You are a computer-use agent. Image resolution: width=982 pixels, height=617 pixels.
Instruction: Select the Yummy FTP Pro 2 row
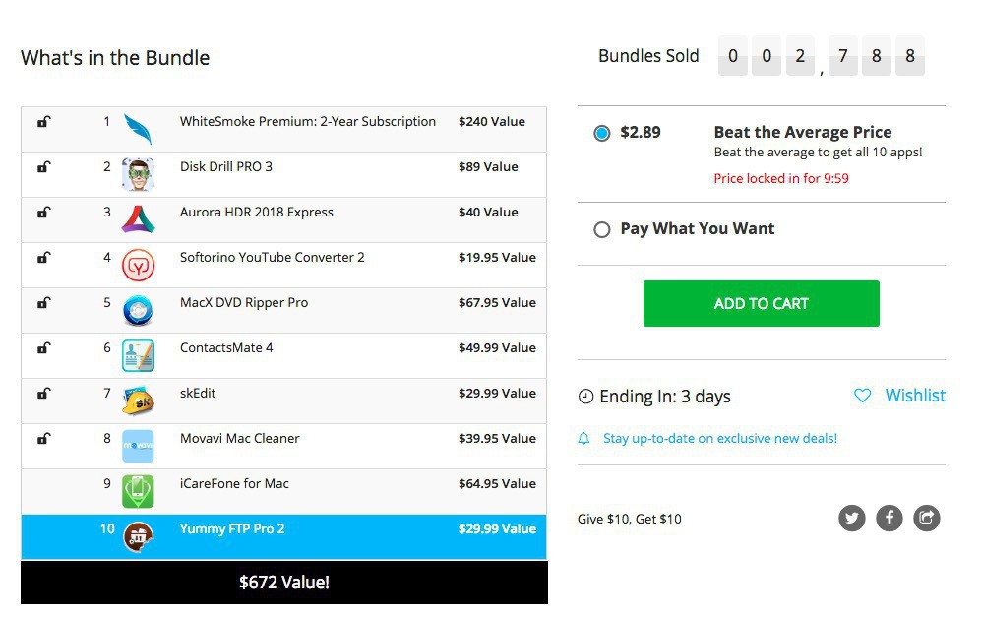(283, 536)
